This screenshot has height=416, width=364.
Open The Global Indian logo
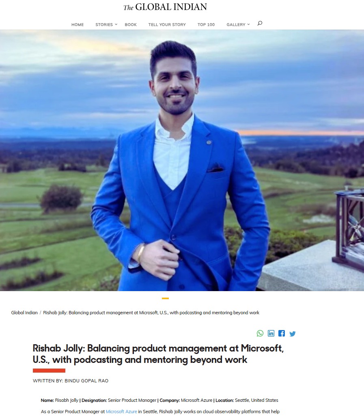pos(165,7)
